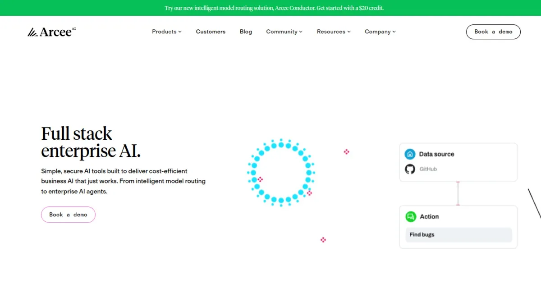The image size is (541, 293).
Task: Click the Data source home icon
Action: pyautogui.click(x=410, y=154)
